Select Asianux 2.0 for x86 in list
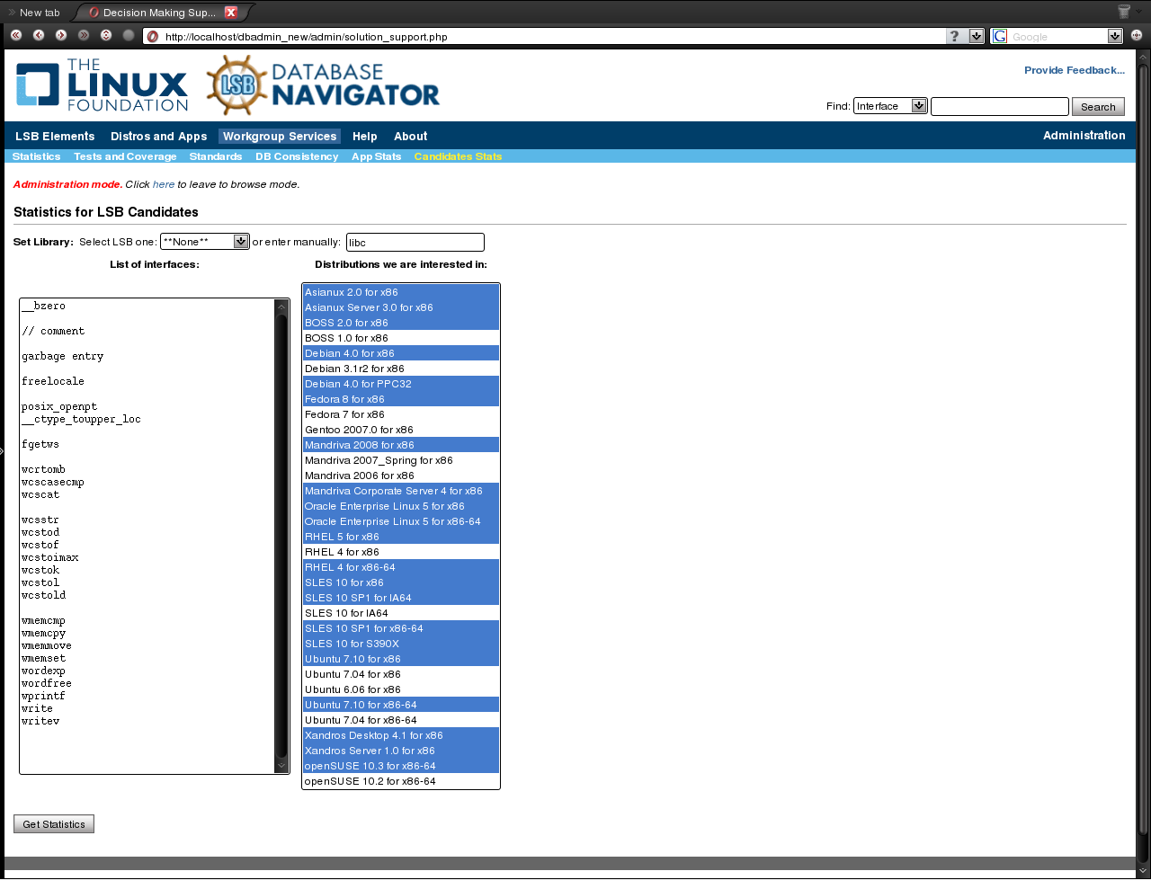This screenshot has height=880, width=1151. click(x=401, y=292)
